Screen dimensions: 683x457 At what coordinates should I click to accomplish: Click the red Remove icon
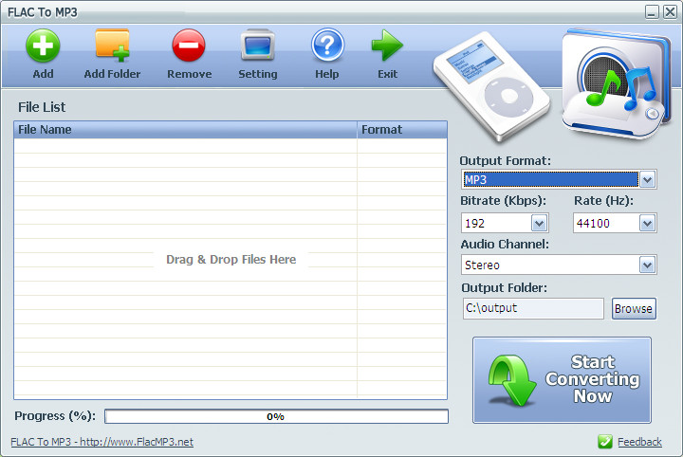189,46
